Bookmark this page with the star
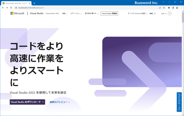 pyautogui.click(x=164, y=8)
